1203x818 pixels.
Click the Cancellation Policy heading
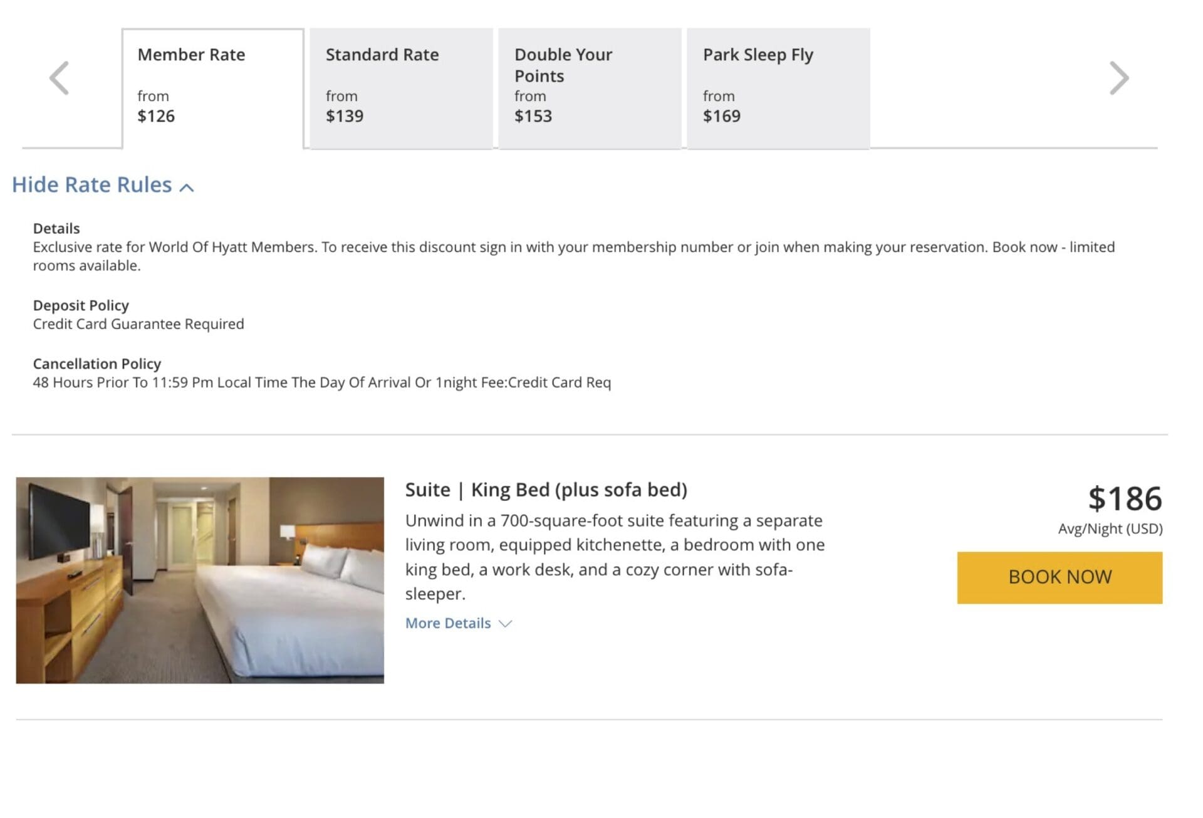point(97,364)
